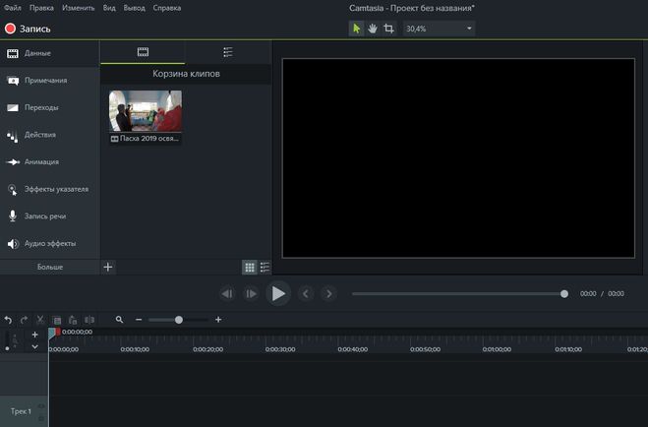Switch to the clip bin filmstrip tab
This screenshot has width=648, height=427.
tap(143, 52)
